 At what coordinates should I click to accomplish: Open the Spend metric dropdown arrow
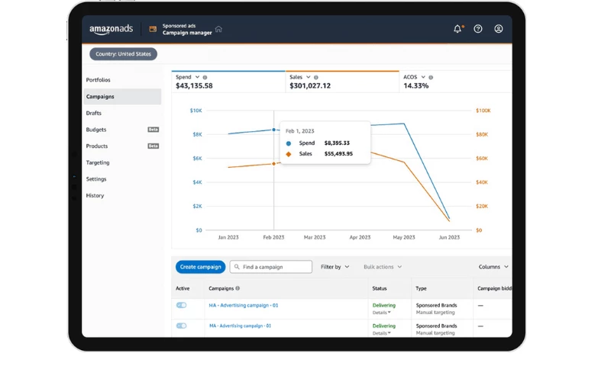click(x=197, y=77)
